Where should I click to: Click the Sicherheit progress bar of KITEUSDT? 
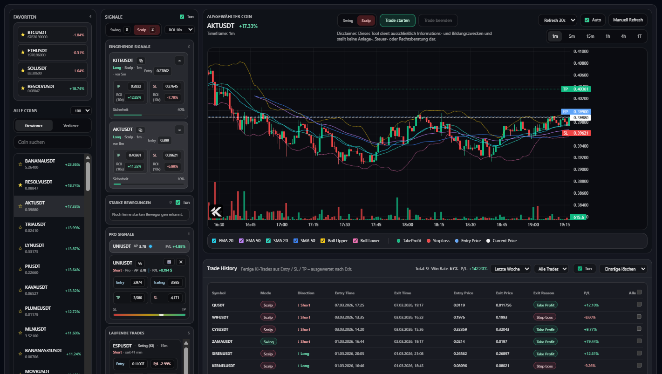(x=148, y=115)
